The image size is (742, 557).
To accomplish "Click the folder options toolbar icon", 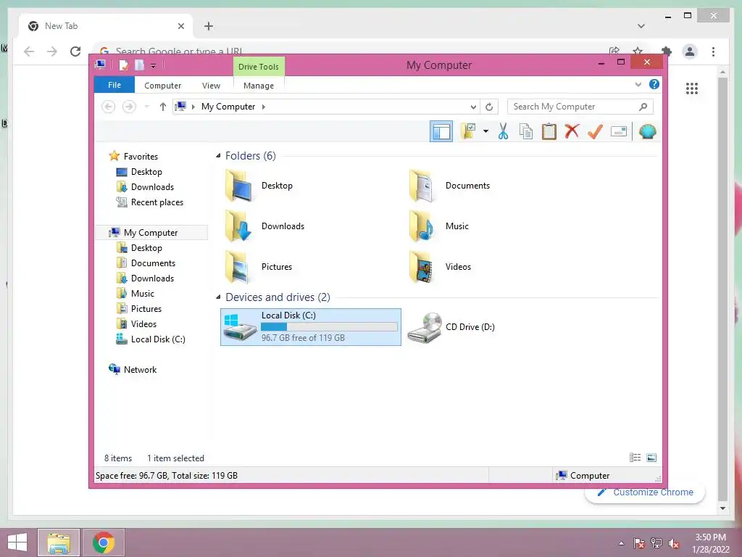I will 469,131.
